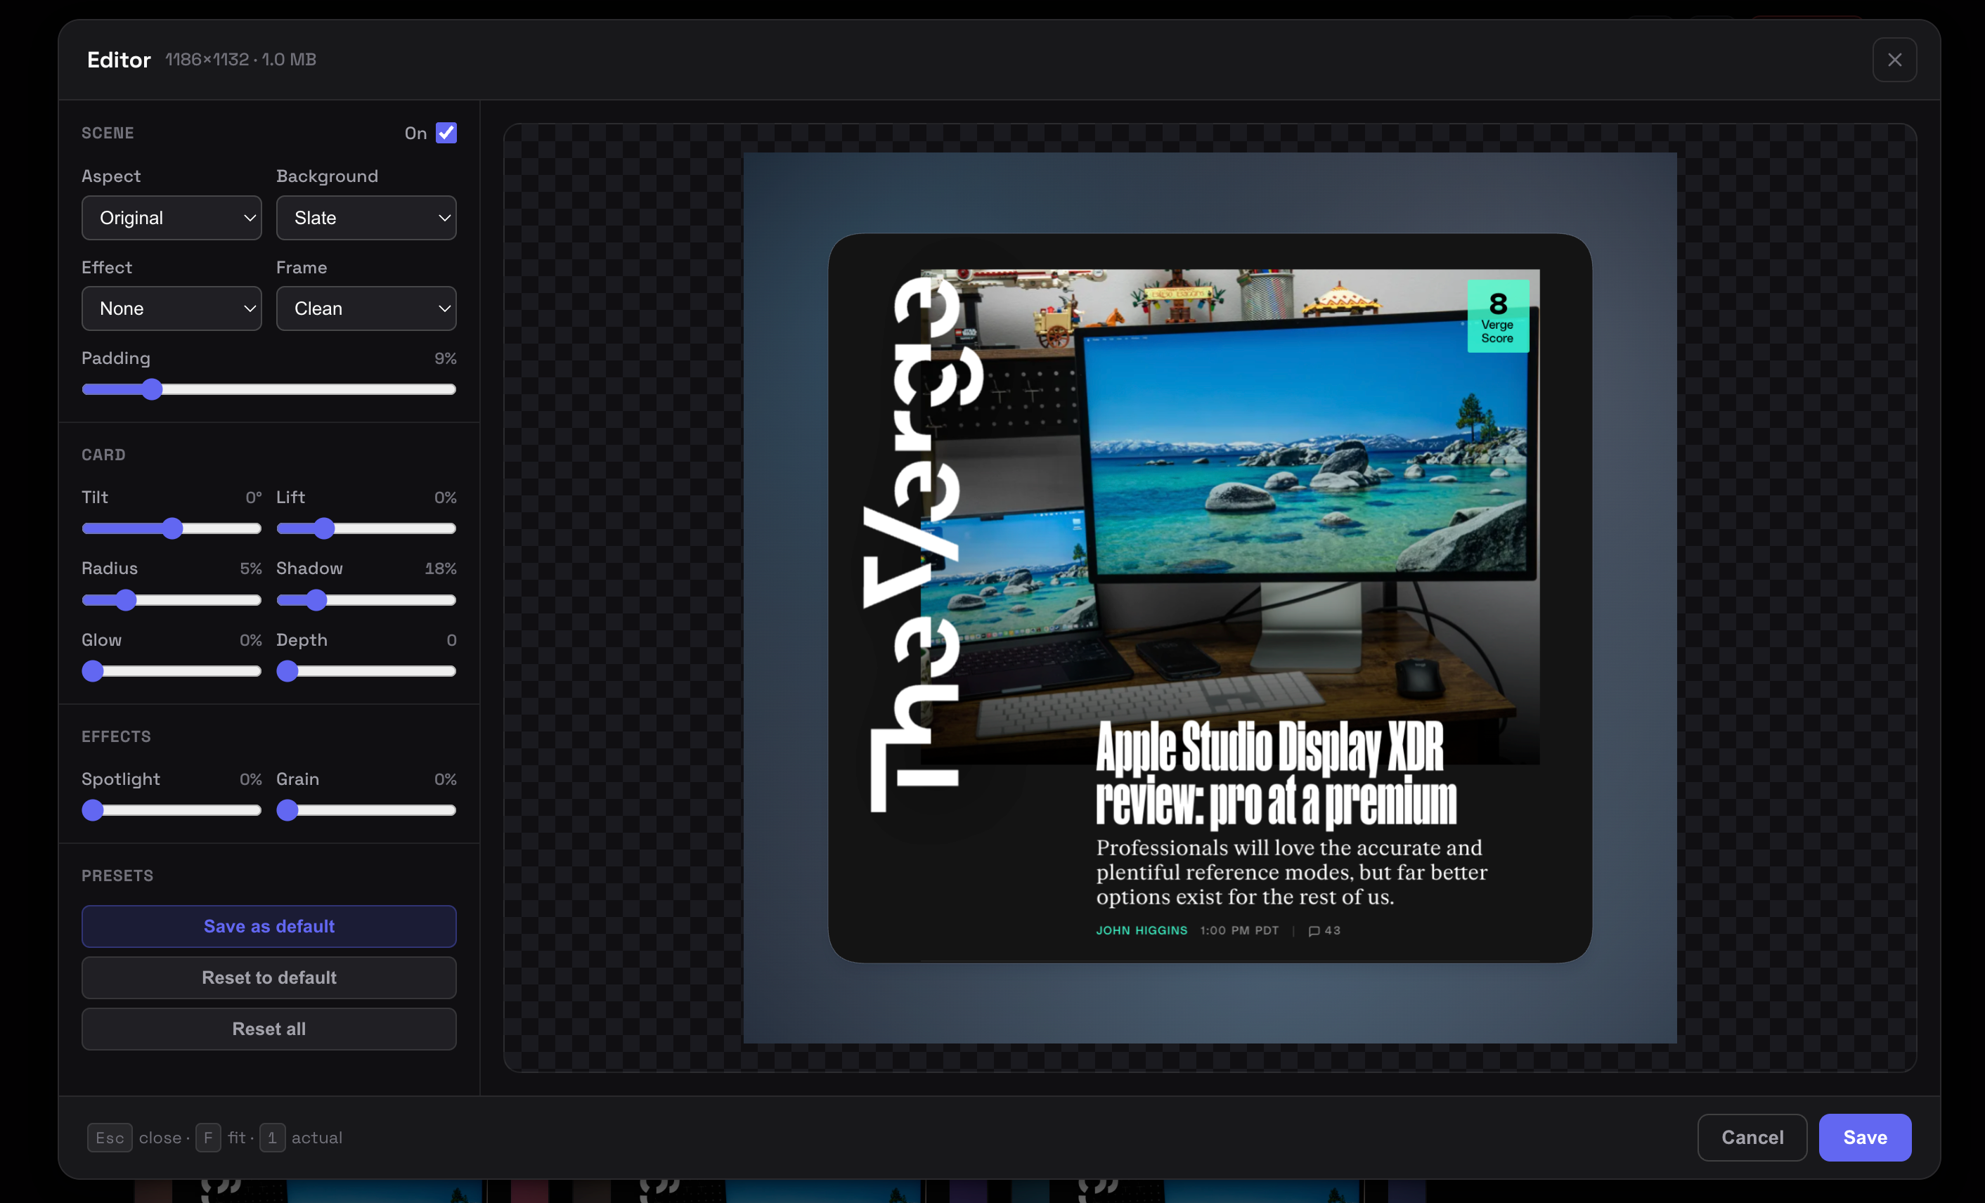Click the Reset to default button
The height and width of the screenshot is (1203, 1985).
pos(269,977)
